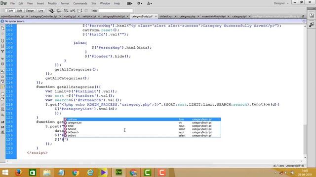Click the Preview in Browser globe icon
Image resolution: width=316 pixels, height=177 pixels.
(x=59, y=11)
